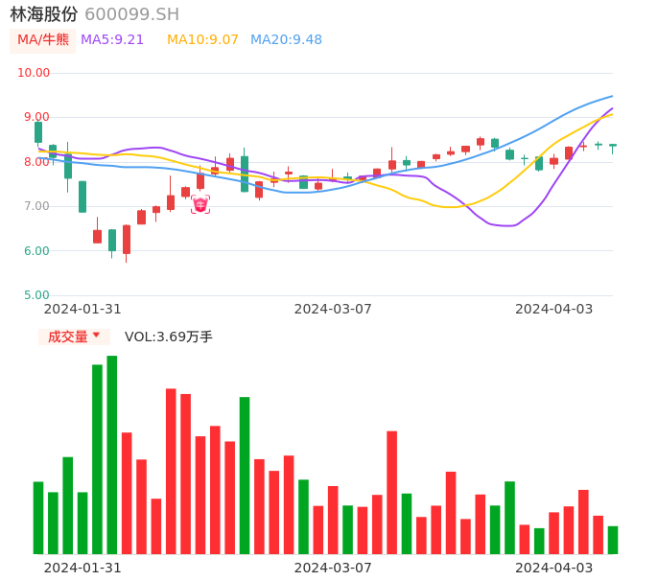Image resolution: width=658 pixels, height=581 pixels.
Task: Toggle the MA20:9.48 legend label
Action: pos(286,40)
